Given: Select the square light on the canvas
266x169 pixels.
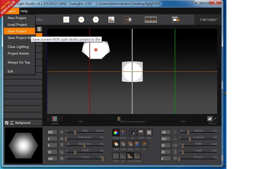Looking at the screenshot, I should pos(132,72).
